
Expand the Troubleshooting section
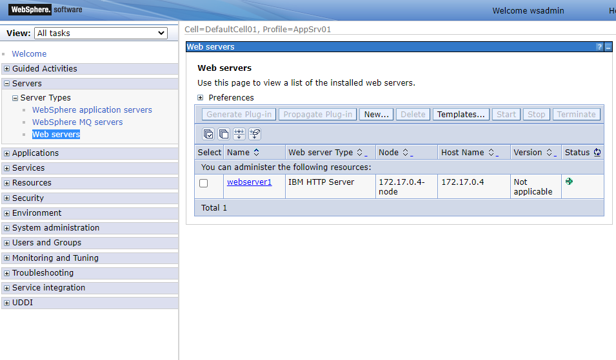pos(6,273)
